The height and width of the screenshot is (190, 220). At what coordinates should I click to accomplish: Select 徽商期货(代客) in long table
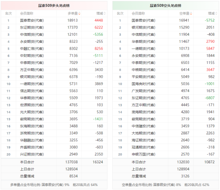click(x=32, y=119)
